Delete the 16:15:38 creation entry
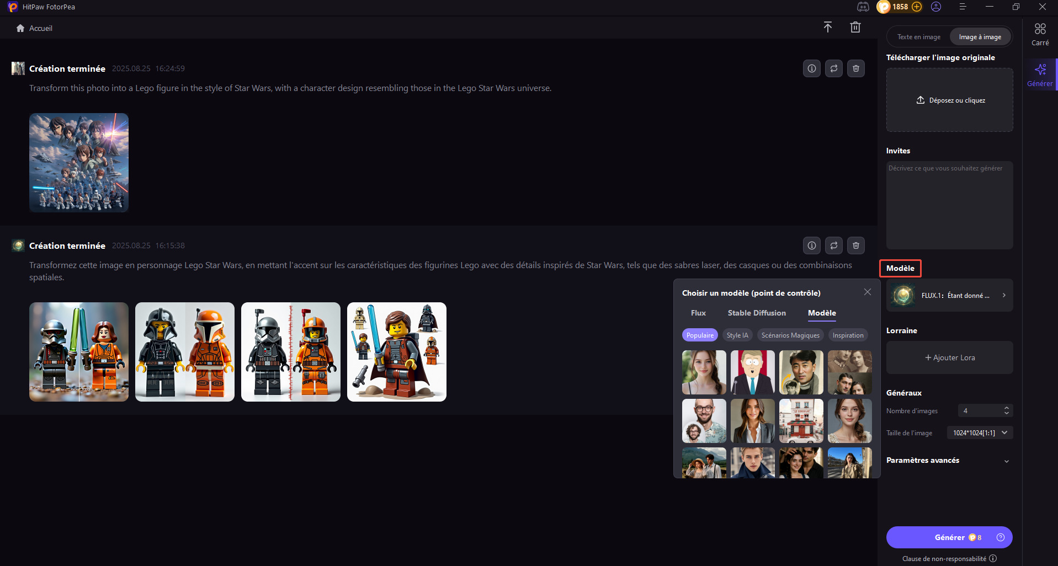The image size is (1058, 566). coord(855,245)
